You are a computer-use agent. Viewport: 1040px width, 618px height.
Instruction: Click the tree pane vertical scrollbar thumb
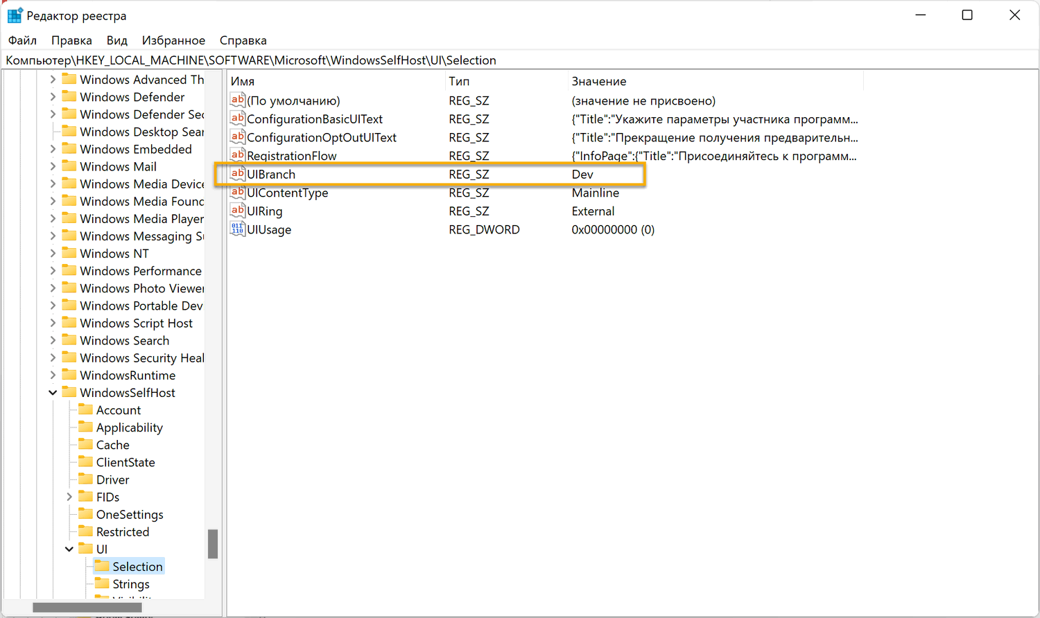pyautogui.click(x=213, y=544)
